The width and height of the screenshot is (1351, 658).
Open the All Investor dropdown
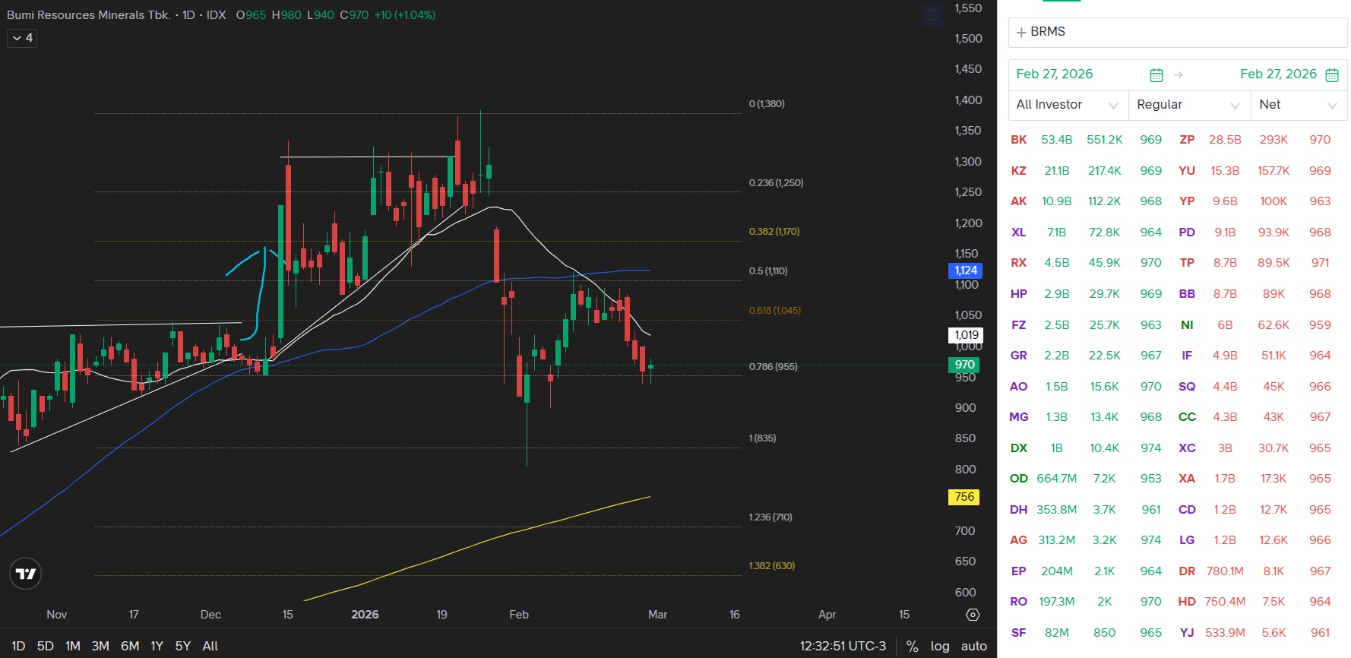[1068, 105]
